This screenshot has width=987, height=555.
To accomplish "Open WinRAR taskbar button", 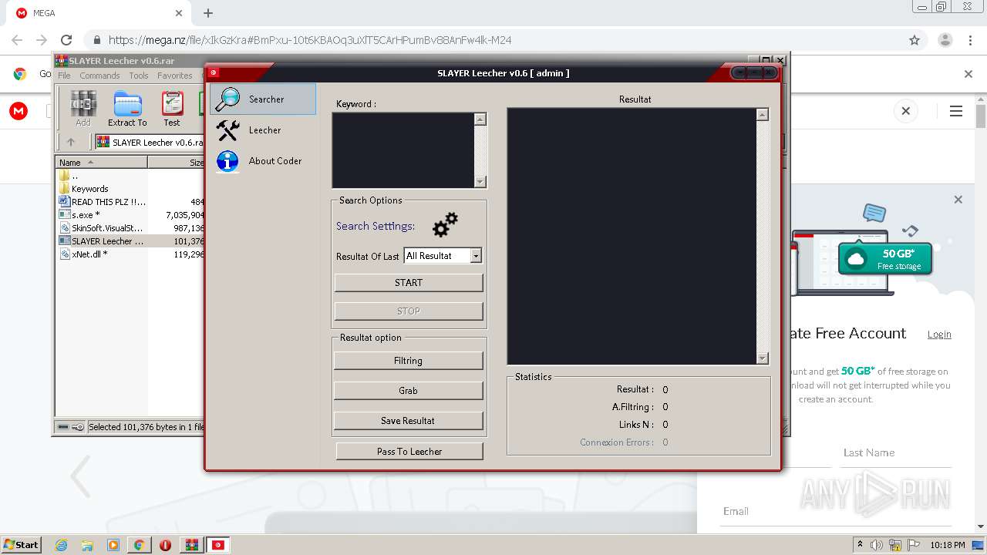I will point(191,545).
